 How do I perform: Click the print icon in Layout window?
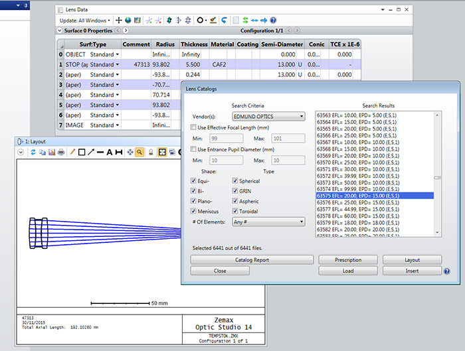61,152
